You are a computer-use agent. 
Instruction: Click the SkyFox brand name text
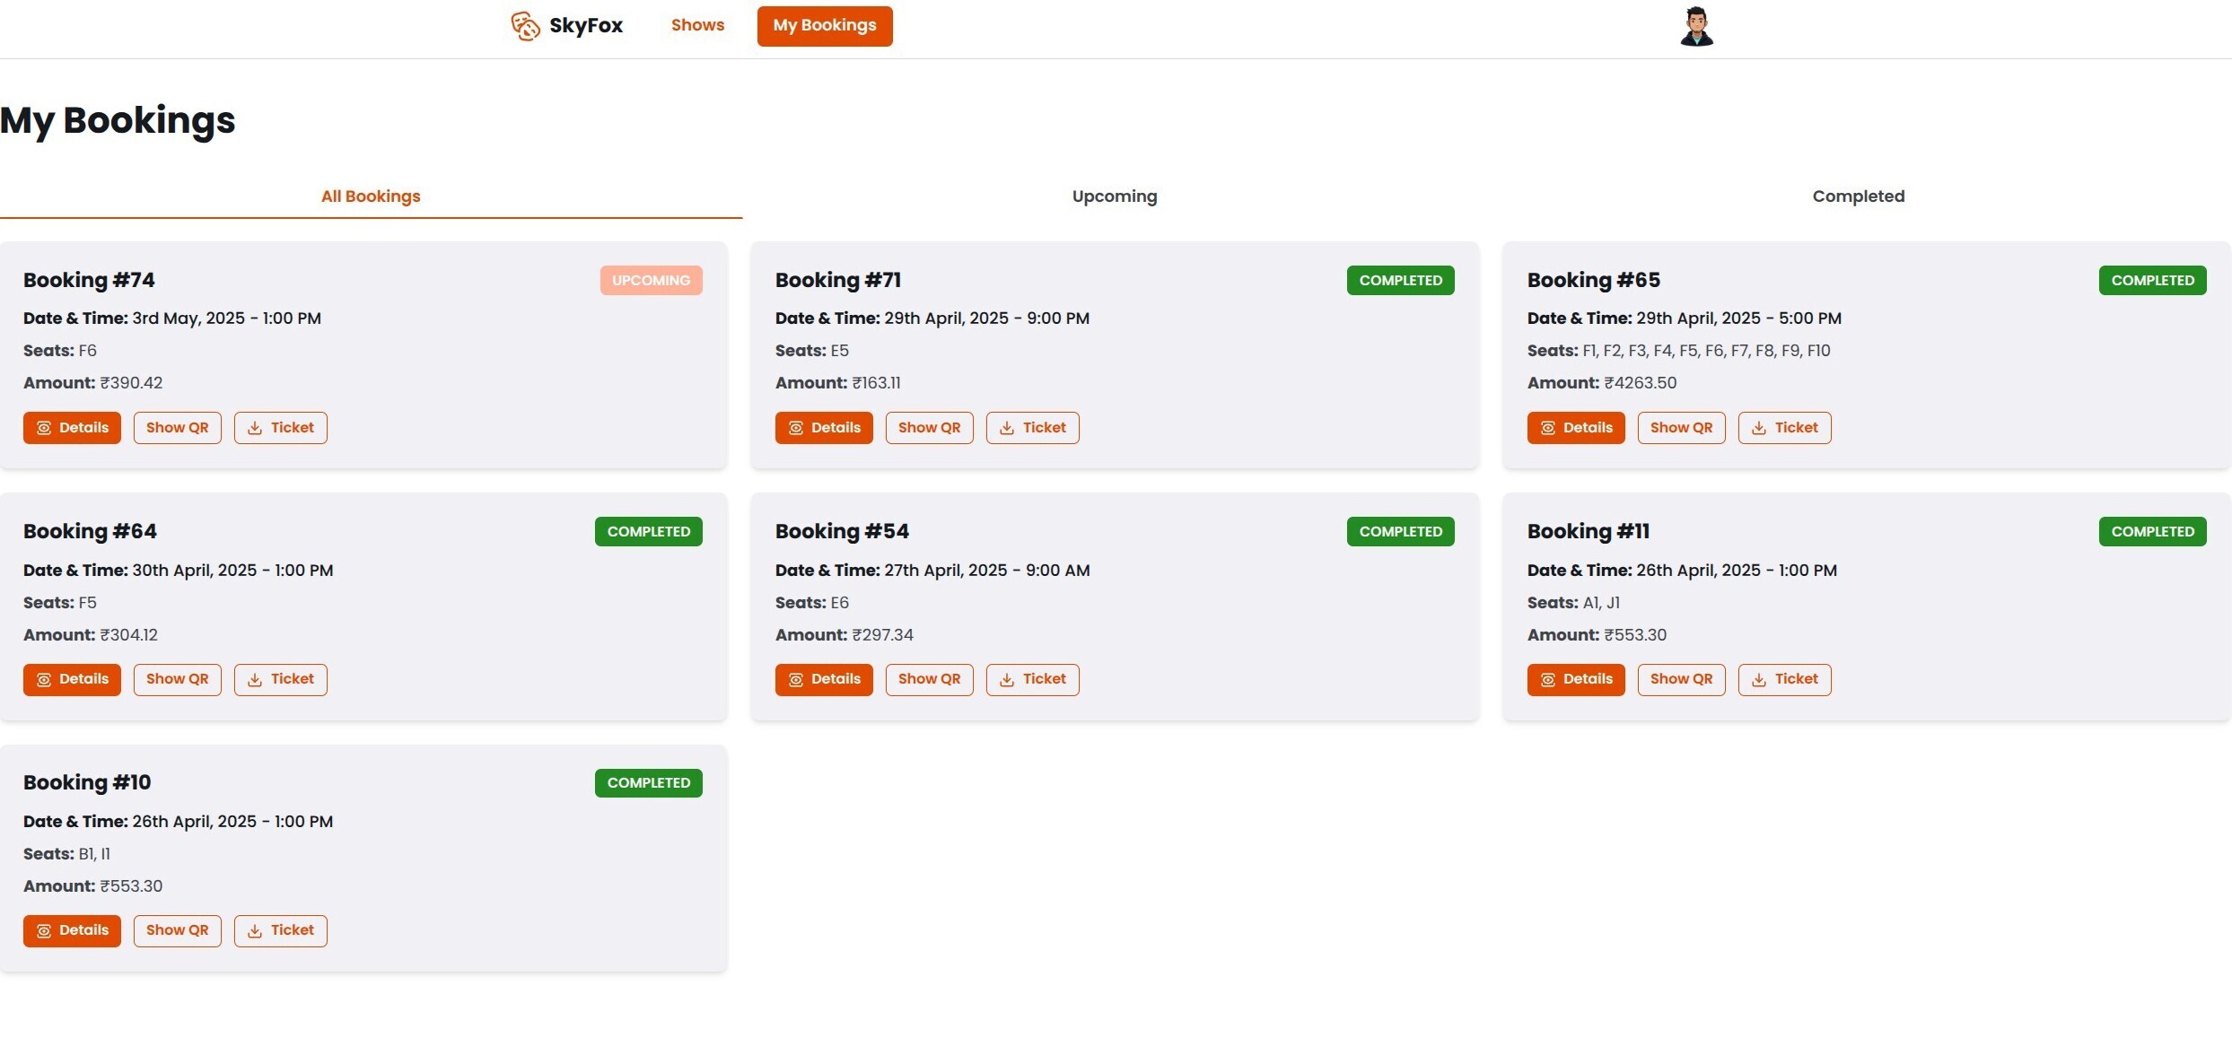point(586,25)
